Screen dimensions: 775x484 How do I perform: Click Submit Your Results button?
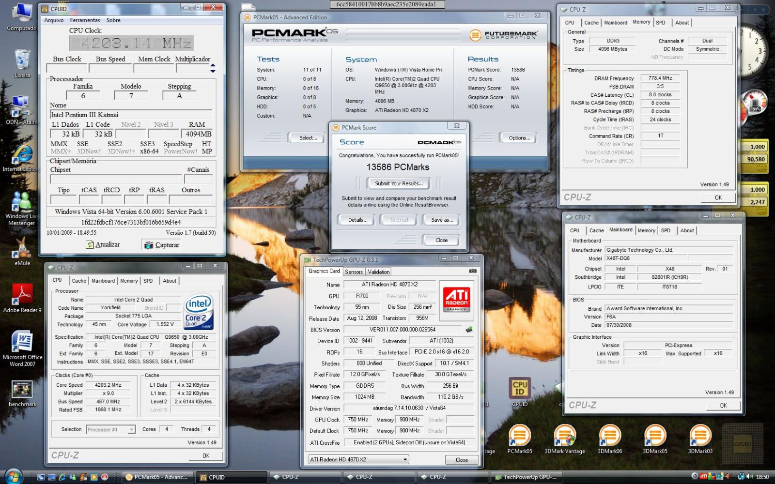(399, 183)
